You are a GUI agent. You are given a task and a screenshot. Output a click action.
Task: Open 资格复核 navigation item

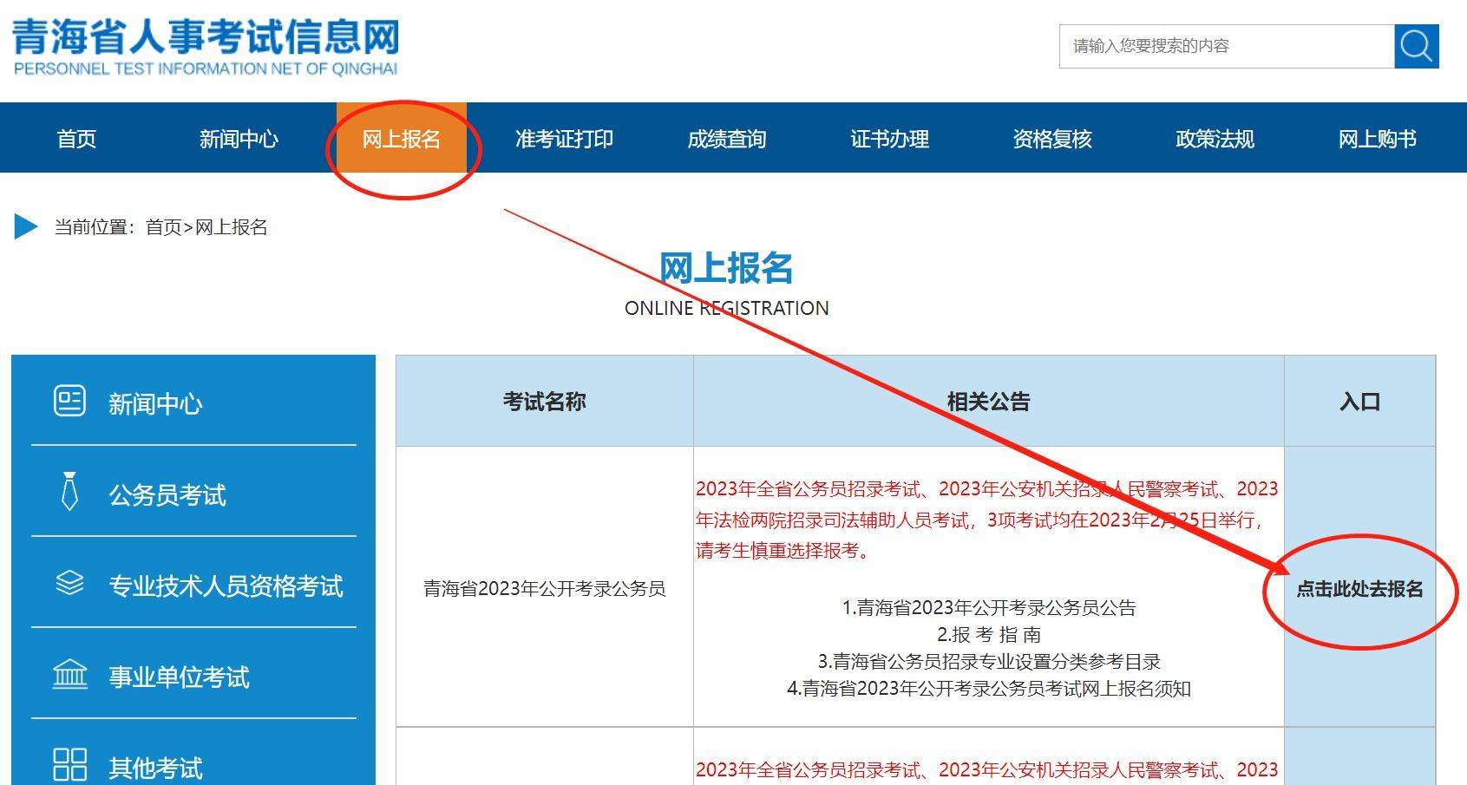[1052, 139]
